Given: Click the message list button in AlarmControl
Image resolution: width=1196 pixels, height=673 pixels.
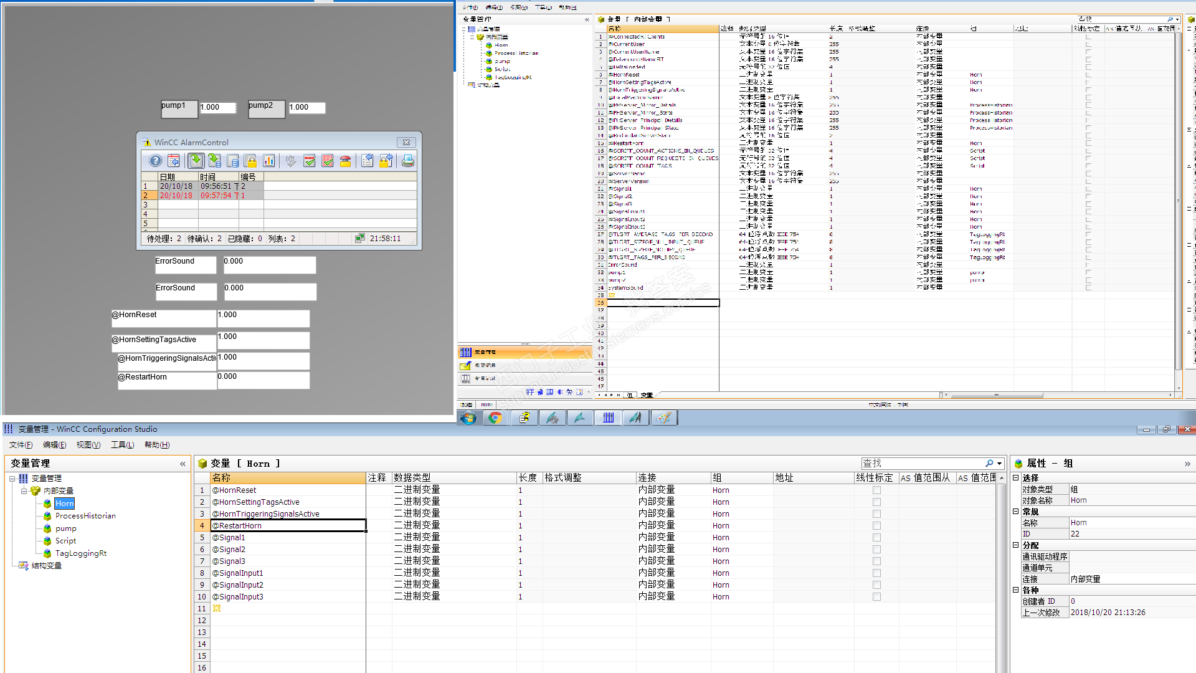Looking at the screenshot, I should click(196, 161).
